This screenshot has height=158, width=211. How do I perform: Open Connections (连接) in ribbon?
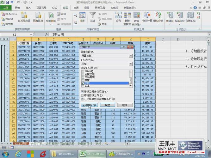pyautogui.click(x=61, y=14)
